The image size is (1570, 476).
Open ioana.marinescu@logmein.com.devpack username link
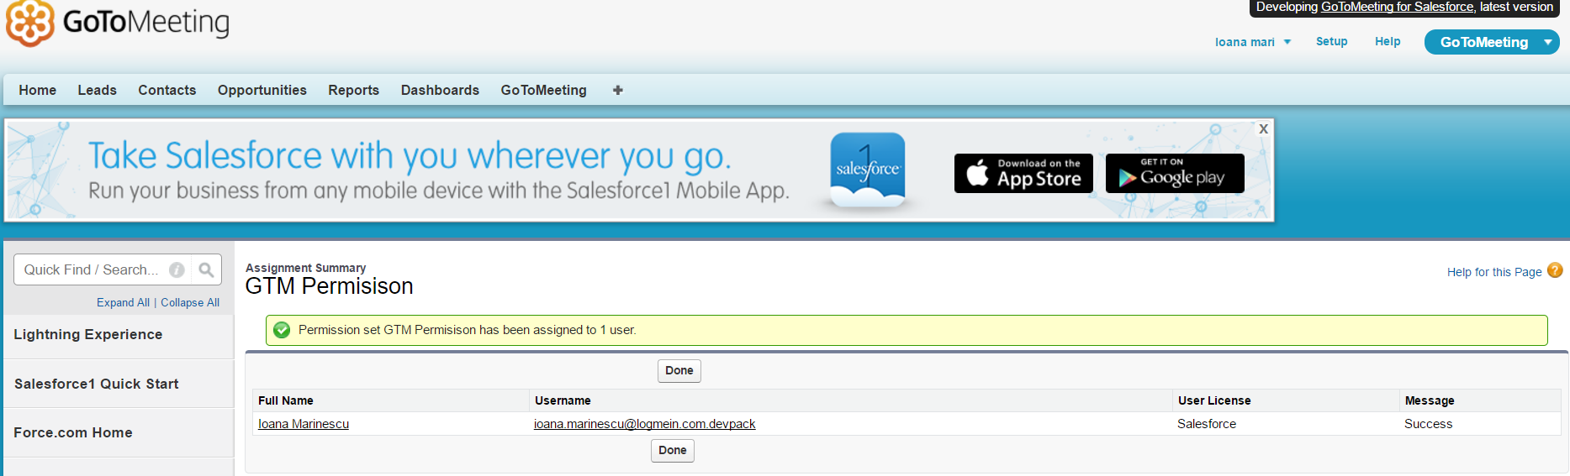(x=645, y=424)
